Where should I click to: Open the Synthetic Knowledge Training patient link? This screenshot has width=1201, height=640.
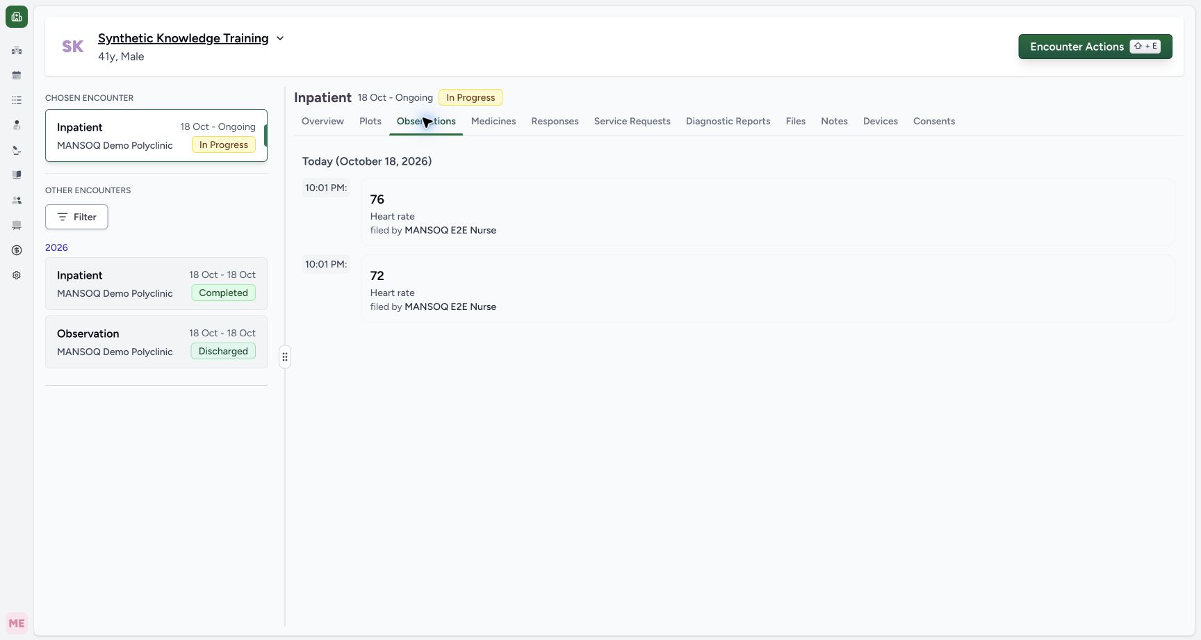click(x=183, y=38)
